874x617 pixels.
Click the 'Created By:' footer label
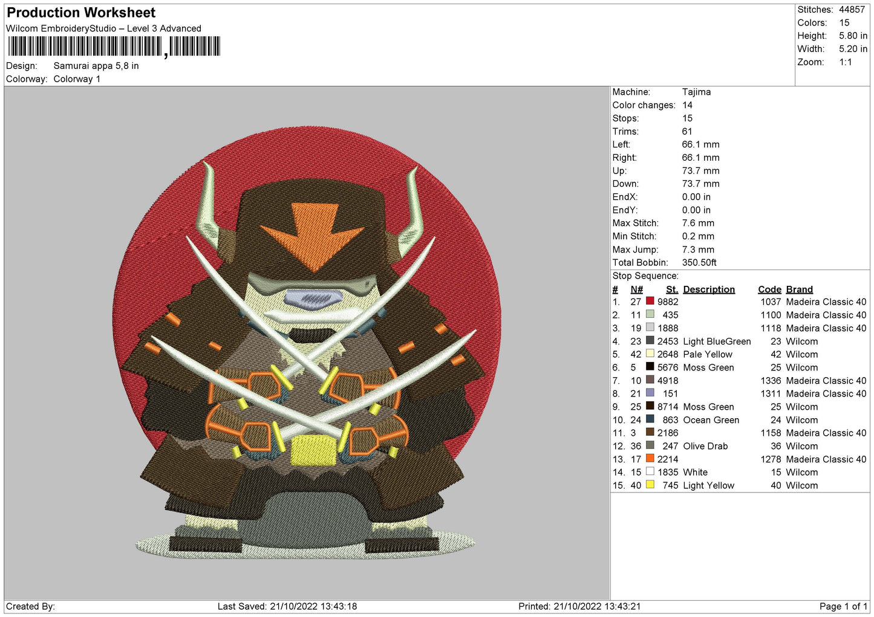pos(30,606)
